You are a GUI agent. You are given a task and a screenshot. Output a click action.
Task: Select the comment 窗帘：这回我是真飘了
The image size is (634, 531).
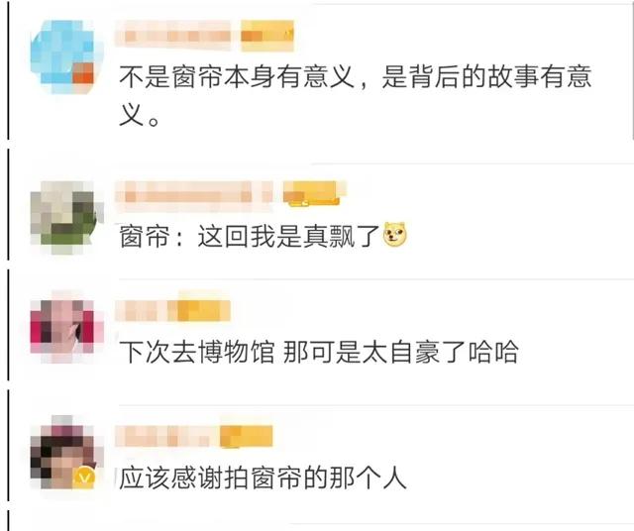click(x=250, y=236)
